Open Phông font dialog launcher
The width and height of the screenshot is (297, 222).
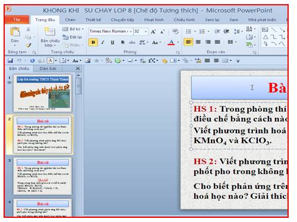click(x=178, y=52)
